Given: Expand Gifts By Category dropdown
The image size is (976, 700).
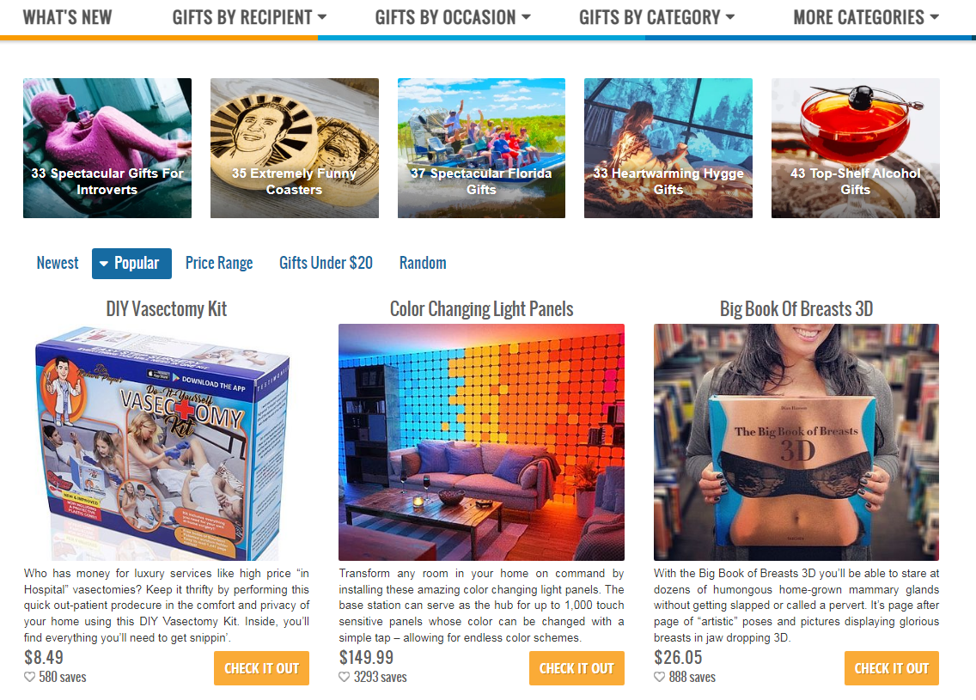Looking at the screenshot, I should coord(656,17).
